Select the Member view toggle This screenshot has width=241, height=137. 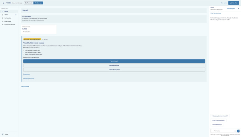click(38, 3)
